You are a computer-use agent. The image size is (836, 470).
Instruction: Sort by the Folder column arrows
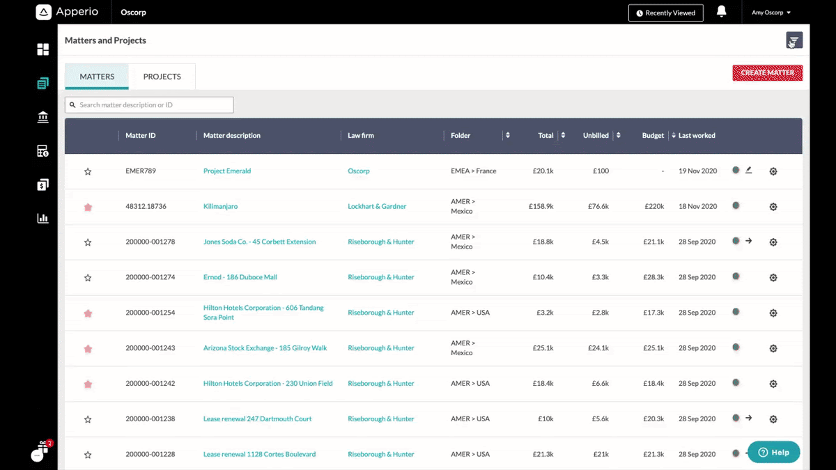point(508,135)
